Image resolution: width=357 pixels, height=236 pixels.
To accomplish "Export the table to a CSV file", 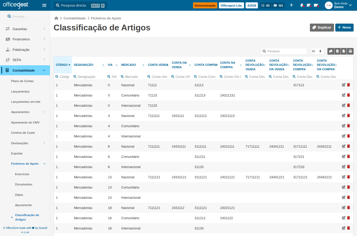I will click(344, 51).
